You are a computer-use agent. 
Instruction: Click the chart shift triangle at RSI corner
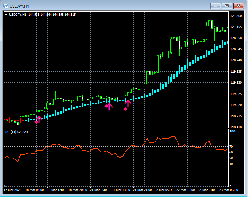click(x=5, y=185)
